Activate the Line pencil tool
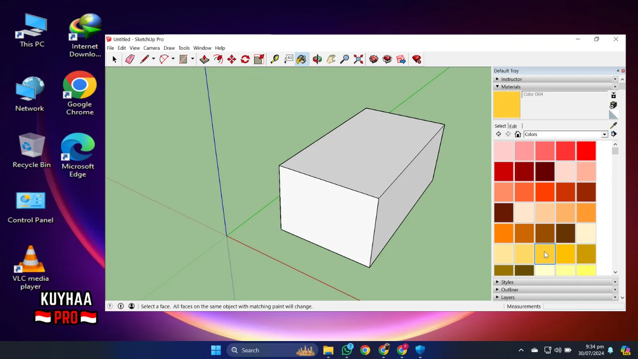This screenshot has width=638, height=359. pyautogui.click(x=145, y=59)
